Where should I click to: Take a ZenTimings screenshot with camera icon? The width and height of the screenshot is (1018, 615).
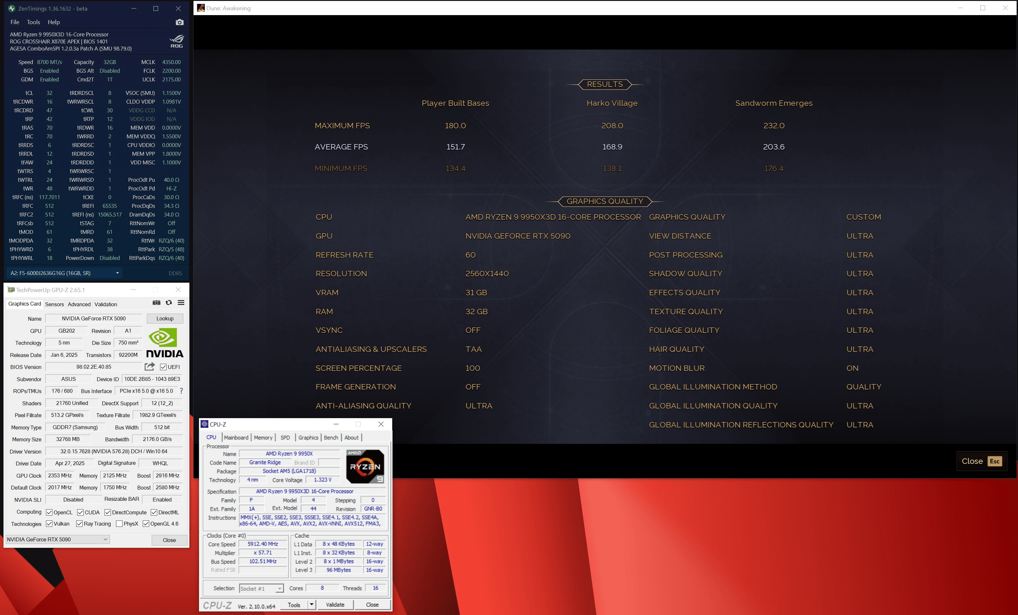point(179,22)
